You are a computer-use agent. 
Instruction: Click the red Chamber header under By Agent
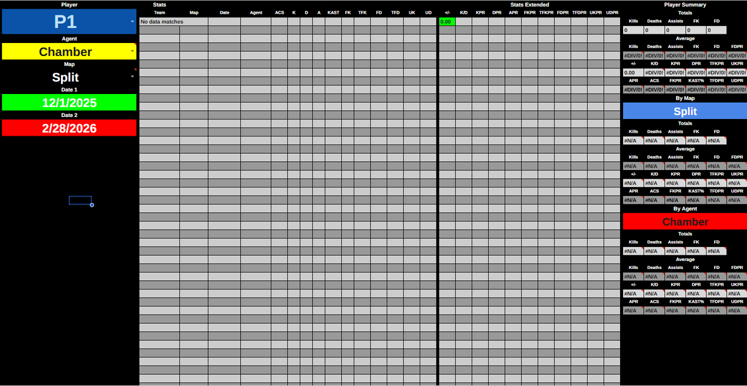point(685,222)
